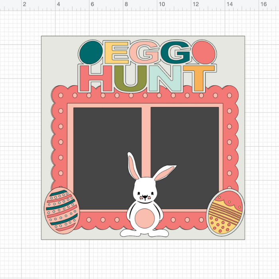Select the teal egg shape beside EGG
This screenshot has width=279, height=279.
click(91, 53)
